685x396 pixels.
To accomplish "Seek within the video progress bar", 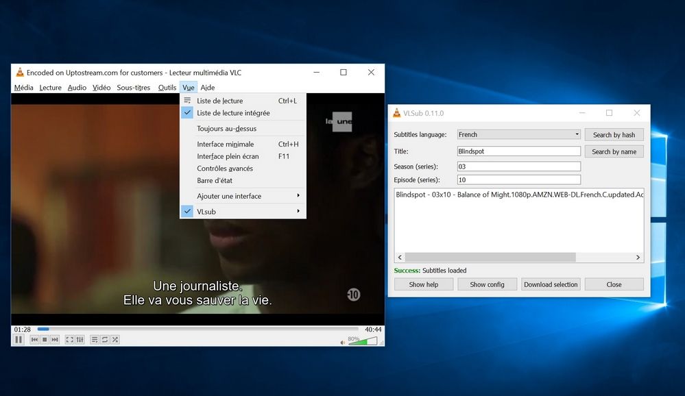I will click(x=198, y=329).
